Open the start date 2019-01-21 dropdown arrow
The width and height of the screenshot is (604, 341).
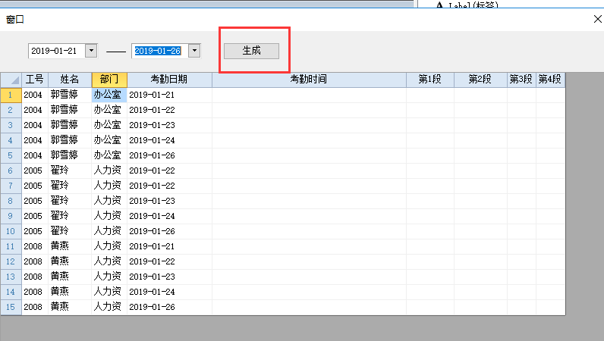(91, 51)
